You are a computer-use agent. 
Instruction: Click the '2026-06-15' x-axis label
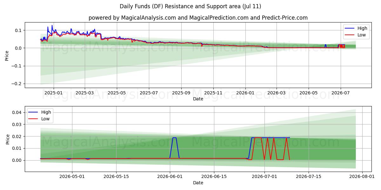click(x=214, y=177)
